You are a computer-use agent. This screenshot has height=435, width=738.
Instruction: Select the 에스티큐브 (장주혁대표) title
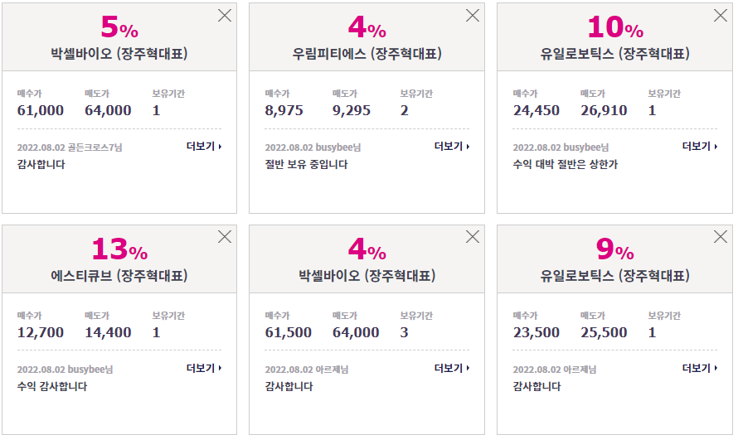click(119, 276)
